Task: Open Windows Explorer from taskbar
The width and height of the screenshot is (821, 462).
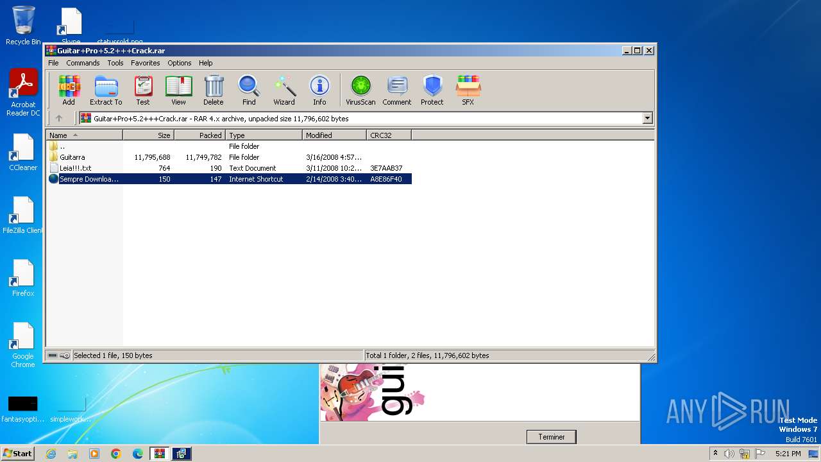Action: 72,454
